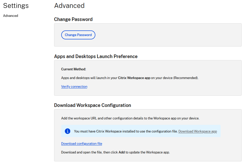
Task: Click the bold Citrix Workspace app text
Action: pos(134,78)
